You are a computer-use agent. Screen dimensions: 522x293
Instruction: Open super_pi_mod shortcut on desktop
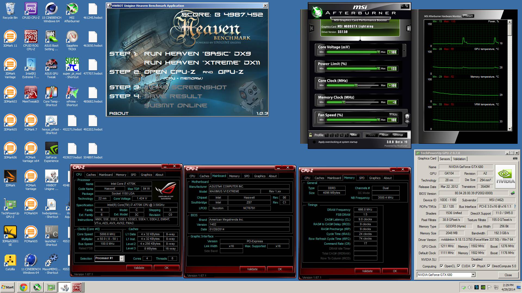pos(72,68)
